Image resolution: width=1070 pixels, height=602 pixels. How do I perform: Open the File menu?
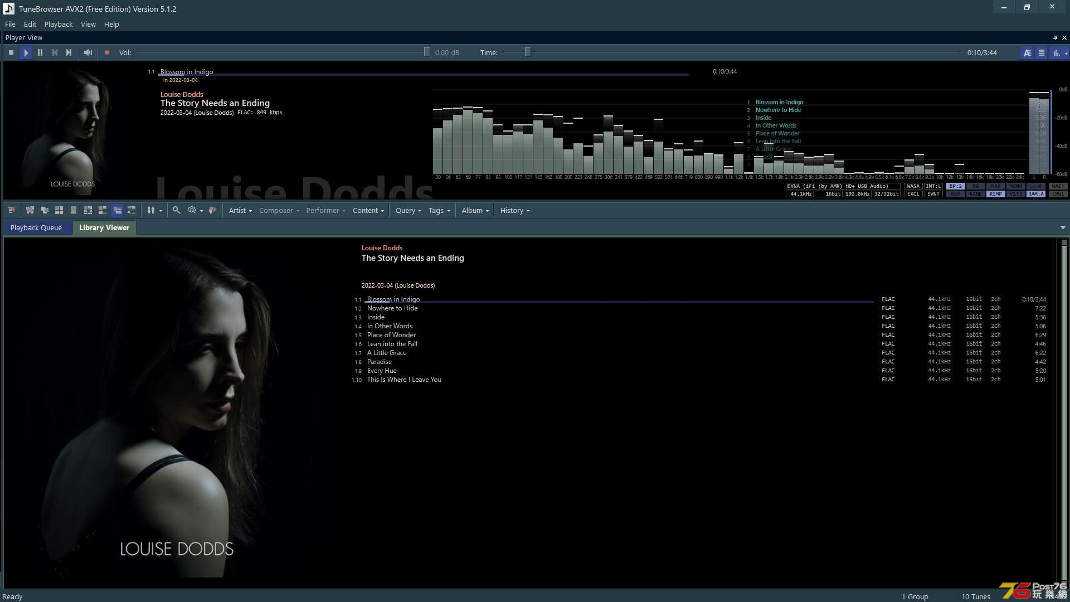(10, 24)
